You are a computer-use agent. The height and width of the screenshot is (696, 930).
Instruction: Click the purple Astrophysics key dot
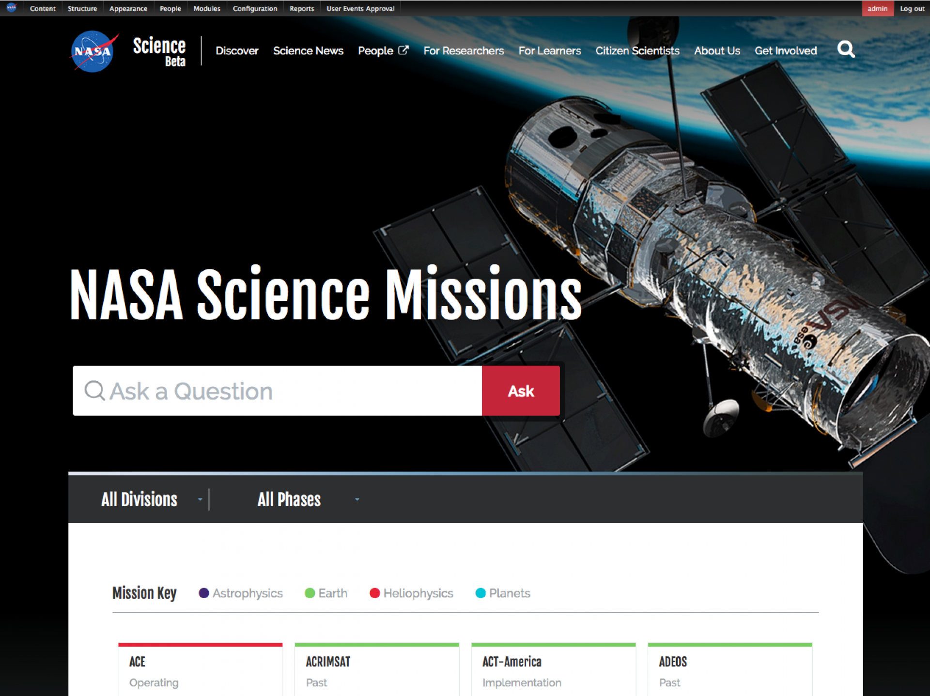tap(204, 593)
